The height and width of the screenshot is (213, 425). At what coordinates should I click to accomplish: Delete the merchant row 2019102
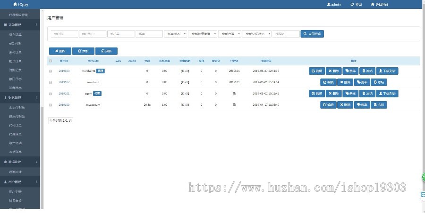tap(345, 82)
